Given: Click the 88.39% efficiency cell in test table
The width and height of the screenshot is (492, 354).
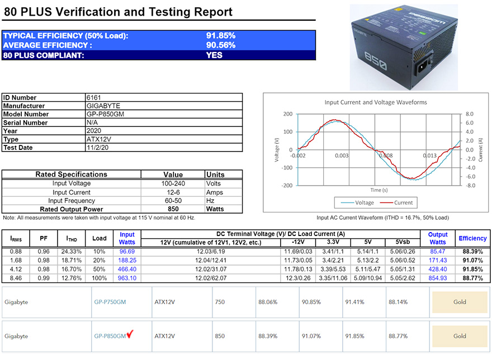Looking at the screenshot, I should pyautogui.click(x=472, y=251).
